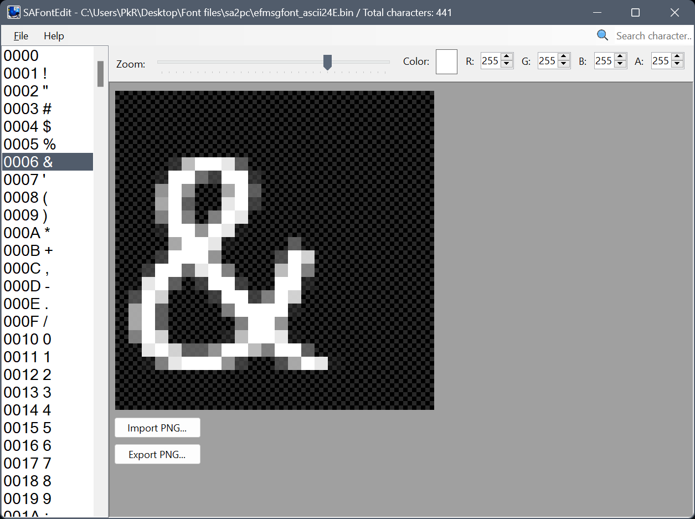Open the white Color swatch picker
This screenshot has height=519, width=695.
pos(446,61)
